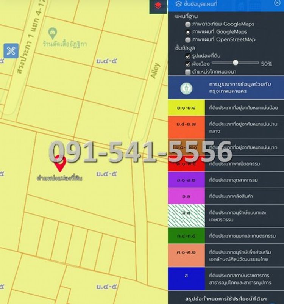
Task: Click the red land parcel location pin
Action: (60, 163)
